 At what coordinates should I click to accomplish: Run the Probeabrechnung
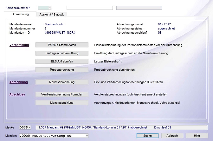(x=62, y=70)
